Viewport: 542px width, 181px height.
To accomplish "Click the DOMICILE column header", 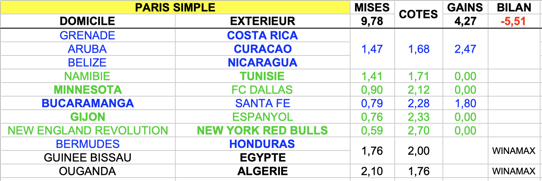I will [87, 21].
